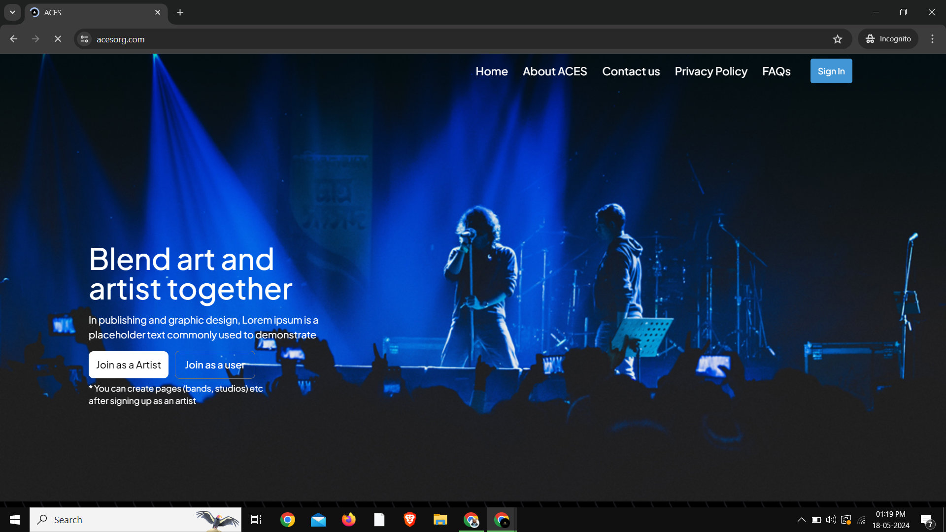Go back to the previous page
Screen dimensions: 946x532
[14, 39]
